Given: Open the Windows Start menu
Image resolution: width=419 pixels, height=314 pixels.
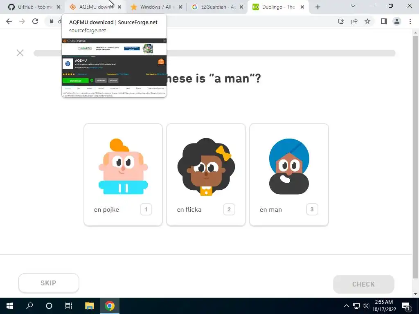Looking at the screenshot, I should pos(10,306).
